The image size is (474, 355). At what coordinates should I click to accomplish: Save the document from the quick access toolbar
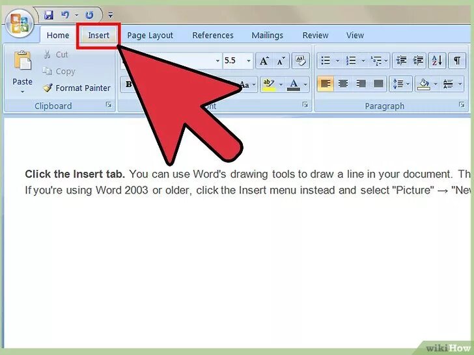(x=48, y=15)
